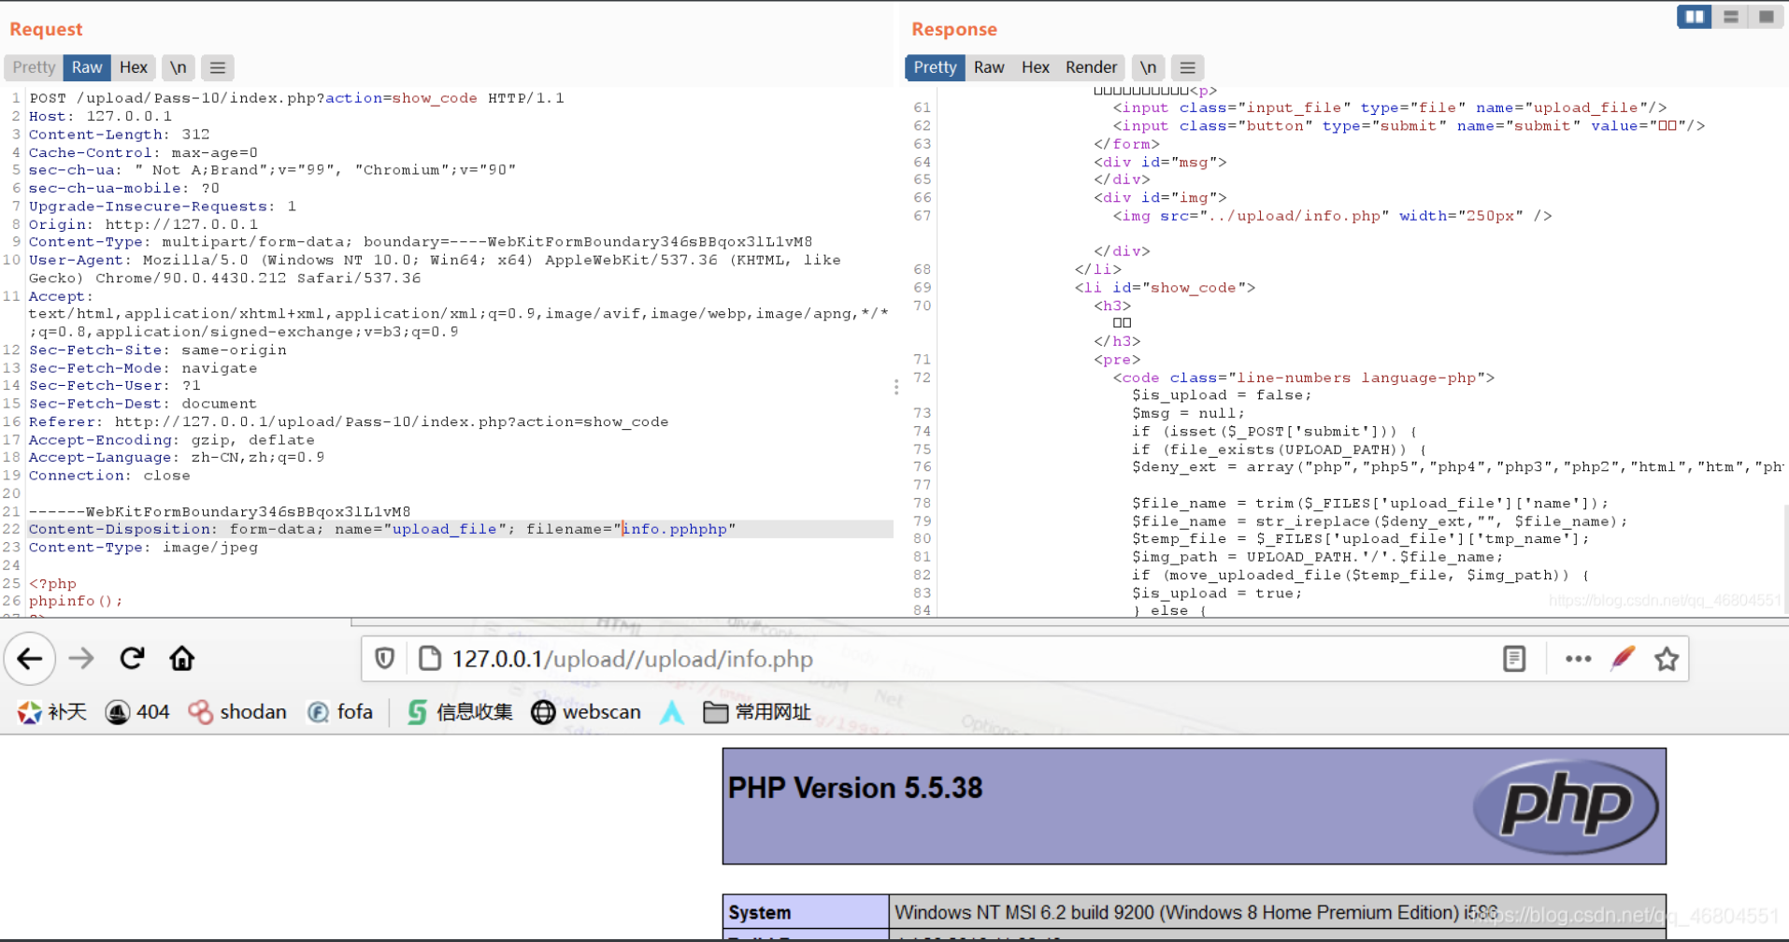1789x942 pixels.
Task: Open Response message editor options menu
Action: [x=1187, y=67]
